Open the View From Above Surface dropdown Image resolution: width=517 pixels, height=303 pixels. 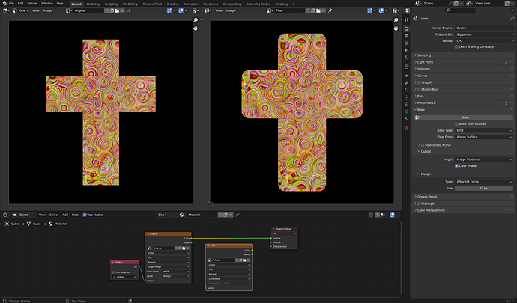pyautogui.click(x=484, y=137)
